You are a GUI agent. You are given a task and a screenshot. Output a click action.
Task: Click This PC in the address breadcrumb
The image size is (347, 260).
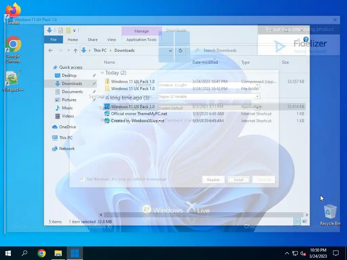coord(100,50)
